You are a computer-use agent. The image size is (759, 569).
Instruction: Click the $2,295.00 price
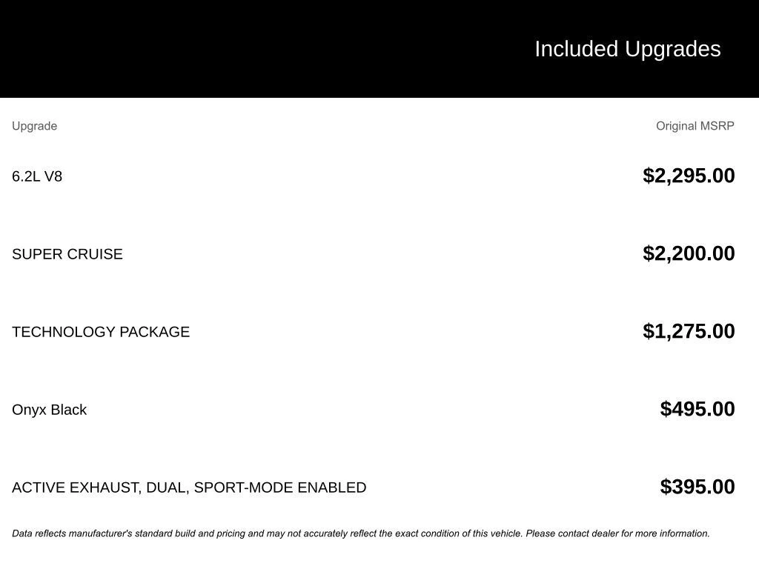click(689, 176)
